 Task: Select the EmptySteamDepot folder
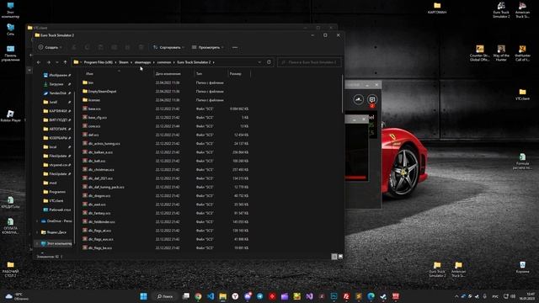coord(99,92)
